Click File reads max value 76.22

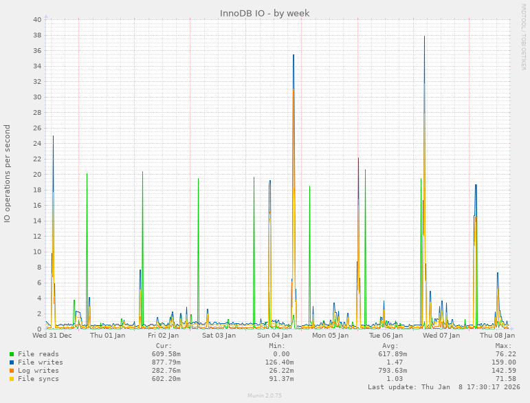point(506,354)
